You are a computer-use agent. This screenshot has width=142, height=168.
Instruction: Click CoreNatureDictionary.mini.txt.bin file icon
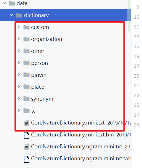27,135
